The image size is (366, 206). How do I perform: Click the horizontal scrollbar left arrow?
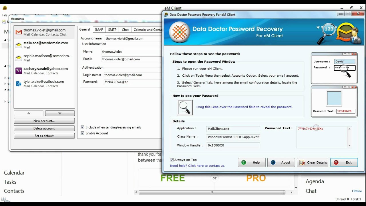[136, 192]
